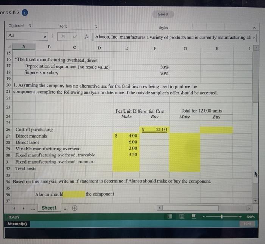Switch to Page Break Preview icon

[194, 216]
